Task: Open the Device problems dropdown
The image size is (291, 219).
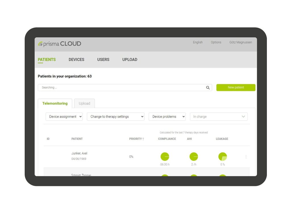Action: coord(167,117)
